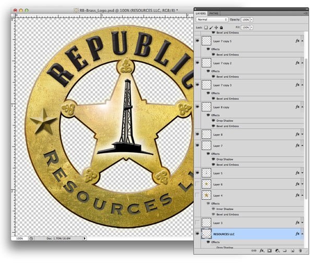The image size is (310, 271).
Task: Click the link layers icon in Layers panel footer
Action: pos(254,251)
